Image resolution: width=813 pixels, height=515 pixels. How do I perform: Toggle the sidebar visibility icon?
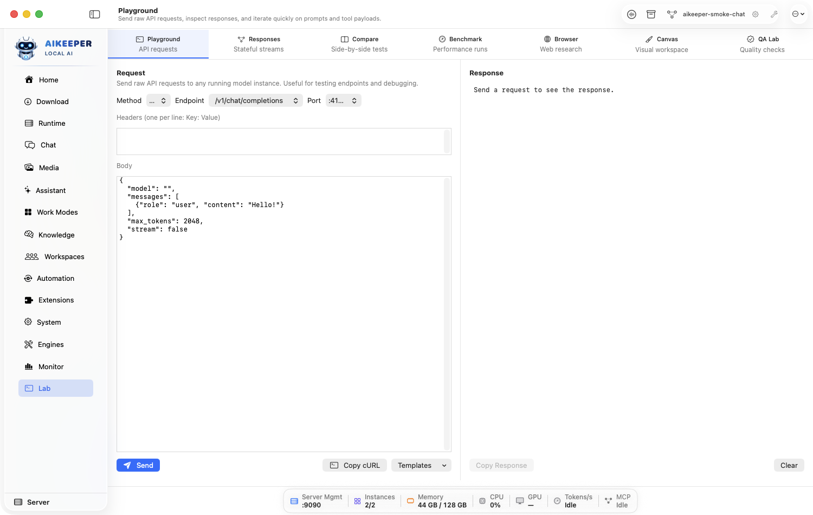point(95,14)
